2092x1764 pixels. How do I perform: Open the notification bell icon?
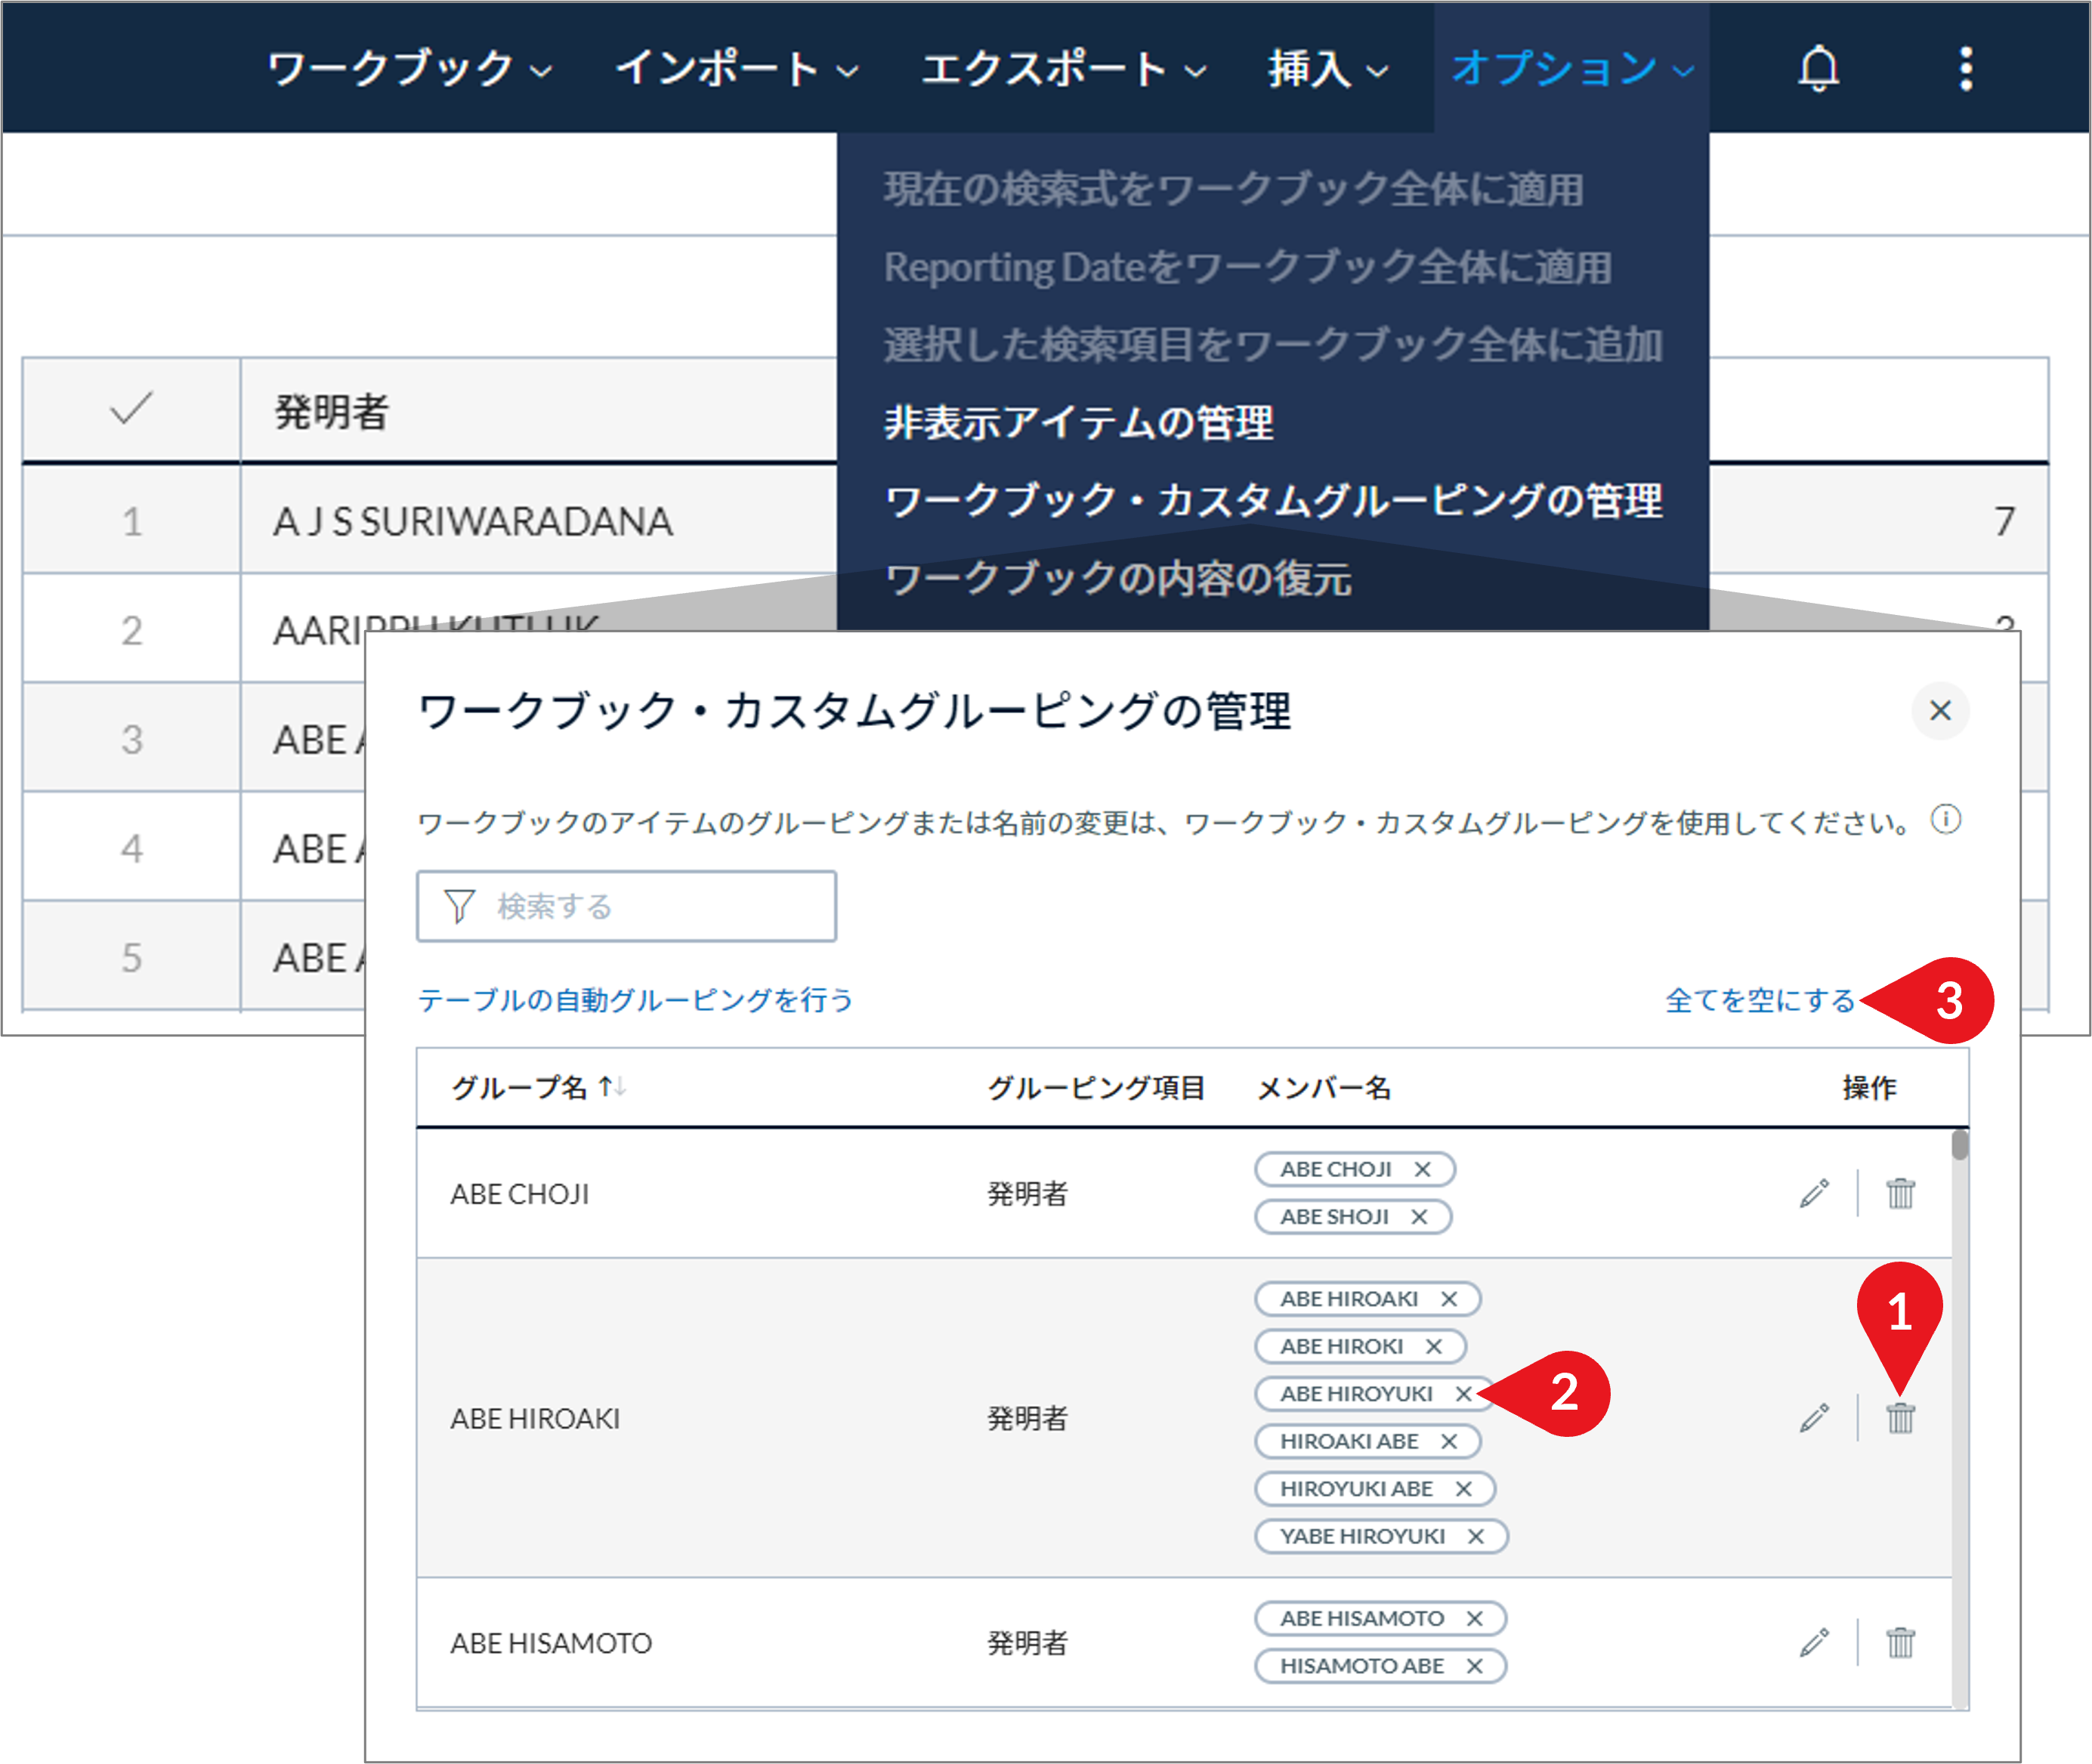click(1819, 69)
